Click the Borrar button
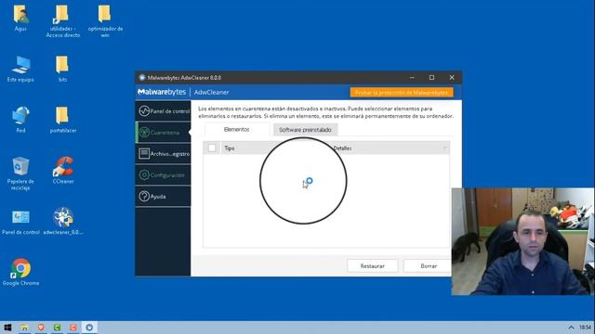This screenshot has height=334, width=595. coord(428,266)
